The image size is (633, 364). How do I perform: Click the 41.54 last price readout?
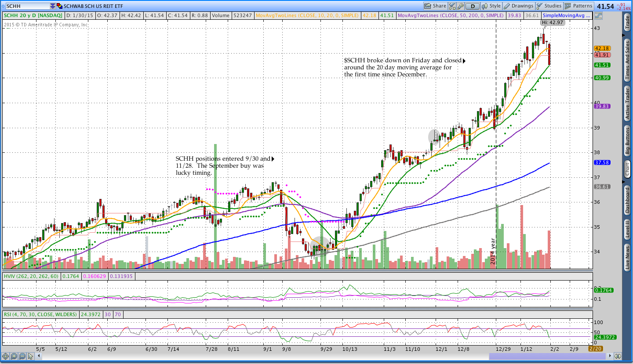[x=605, y=6]
